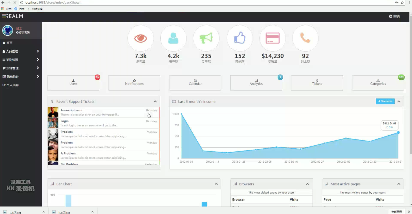Click the lightbulb icon in Recent Support Tickets header

(x=52, y=102)
